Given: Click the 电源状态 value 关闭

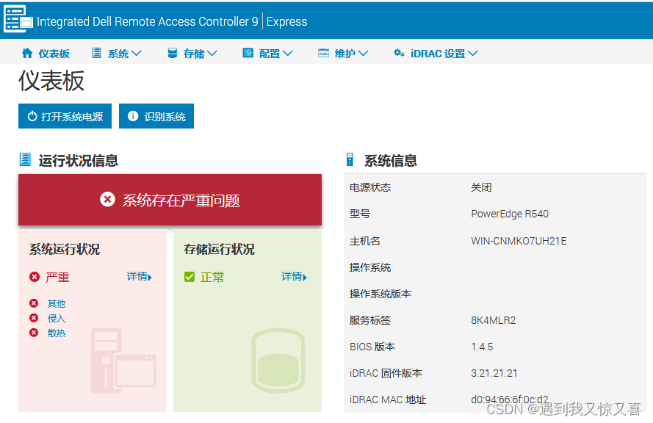Looking at the screenshot, I should [481, 187].
